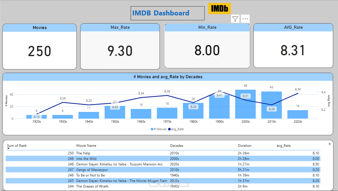
Task: Click the 2010s bar with 45 movies
Action: [x=272, y=105]
